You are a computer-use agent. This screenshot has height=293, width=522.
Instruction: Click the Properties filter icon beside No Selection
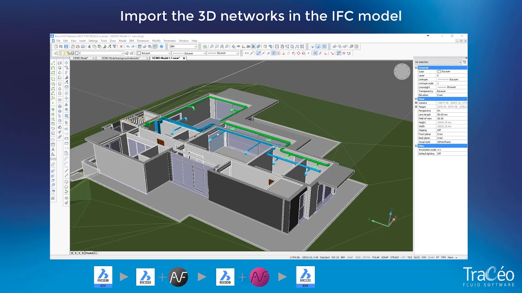(464, 62)
